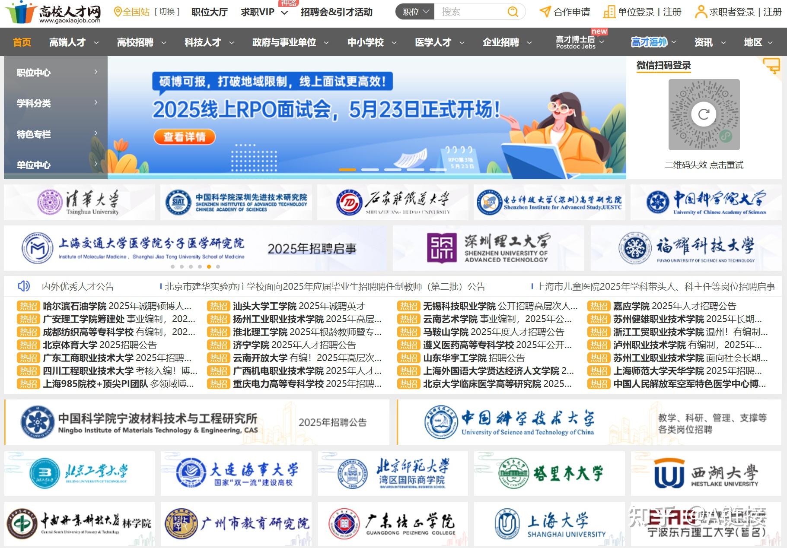Click the 合作申请 paper plane icon
This screenshot has height=548, width=787.
(x=545, y=12)
